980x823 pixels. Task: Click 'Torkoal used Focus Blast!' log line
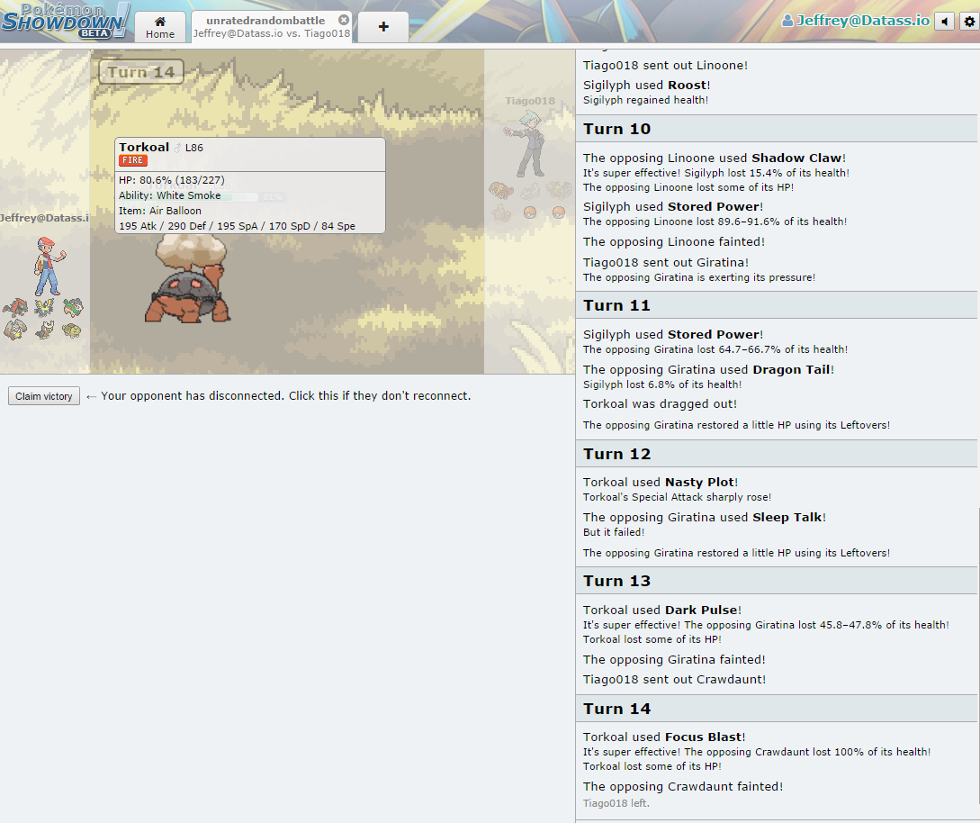tap(664, 737)
